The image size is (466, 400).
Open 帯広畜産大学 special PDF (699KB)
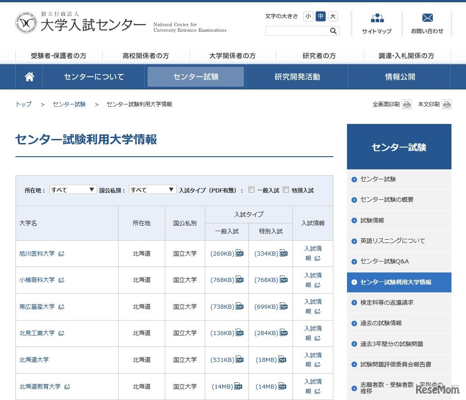271,306
